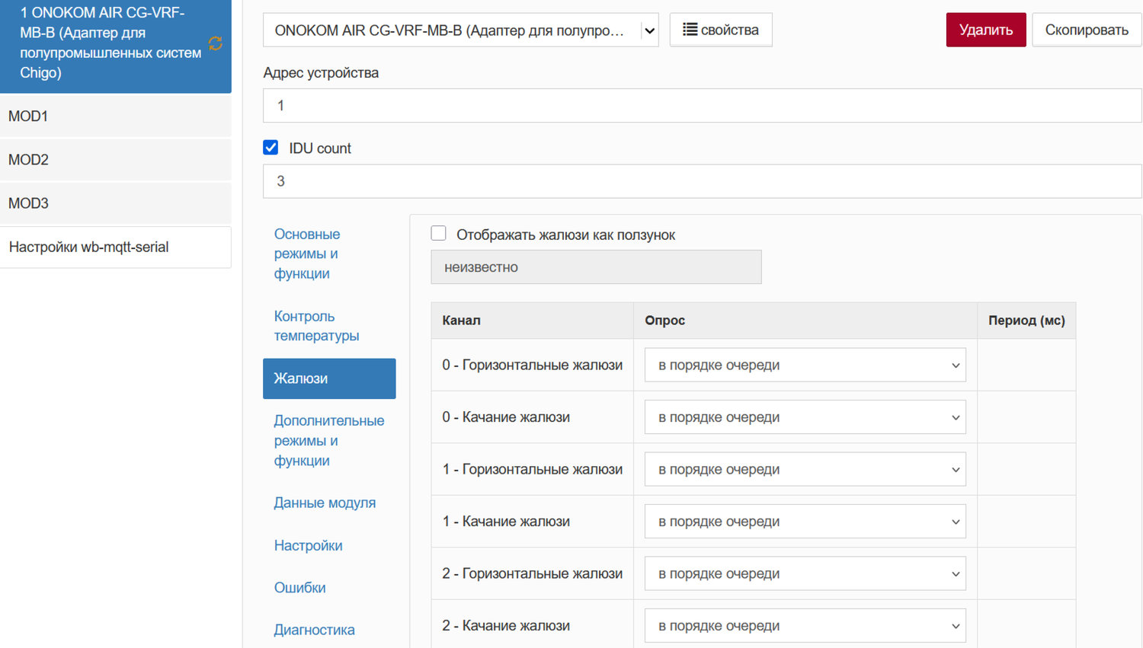1143x648 pixels.
Task: Open polling dropdown for 2 - Горизонтальные жалюзи
Action: (805, 573)
